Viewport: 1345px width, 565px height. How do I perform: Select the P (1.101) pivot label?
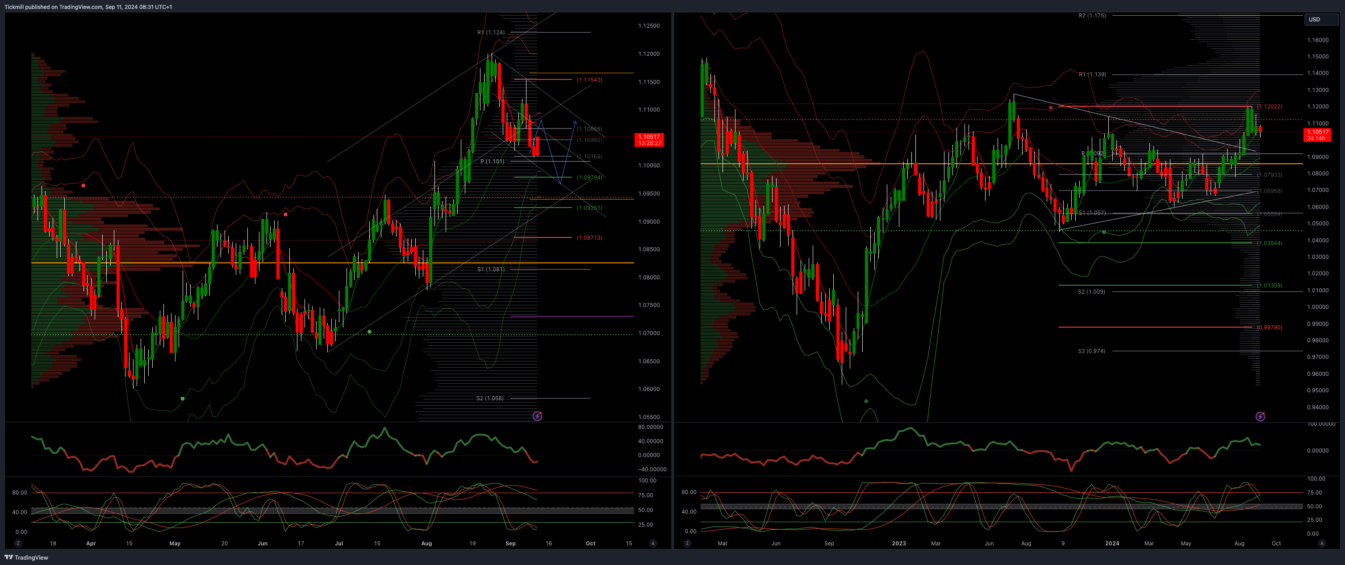point(493,161)
